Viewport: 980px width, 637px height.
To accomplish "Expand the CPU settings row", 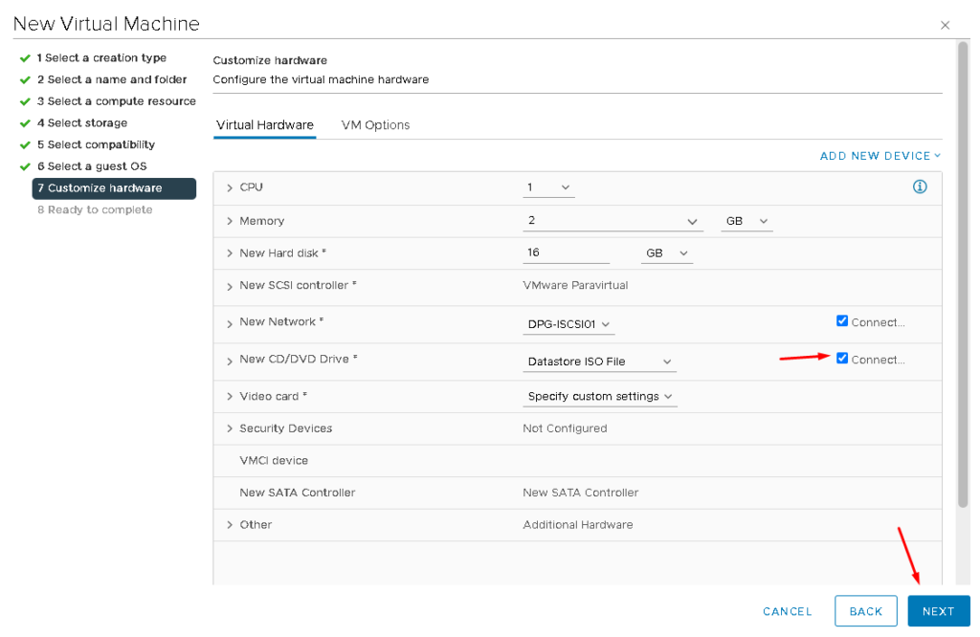I will coord(230,188).
